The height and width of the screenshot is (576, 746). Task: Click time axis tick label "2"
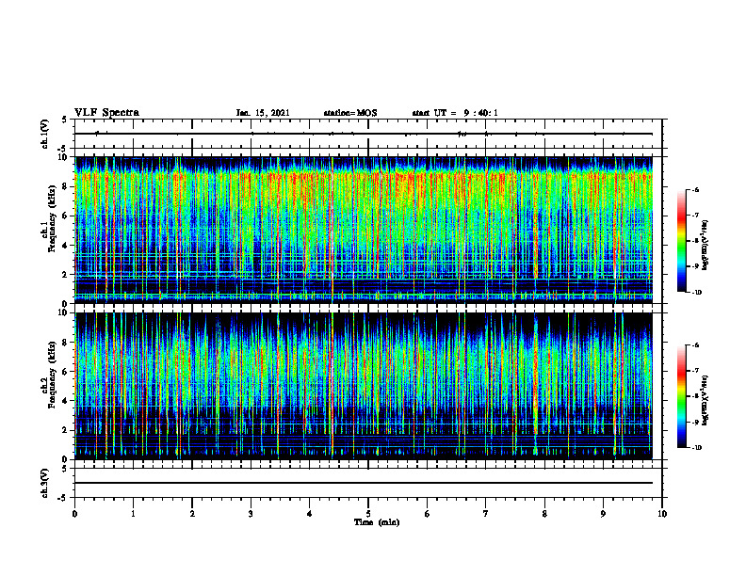tap(192, 514)
